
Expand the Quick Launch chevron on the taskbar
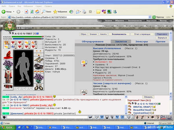(31, 127)
